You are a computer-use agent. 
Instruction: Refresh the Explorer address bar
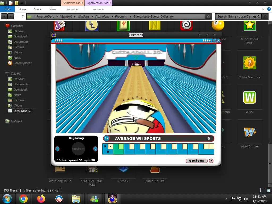(209, 16)
